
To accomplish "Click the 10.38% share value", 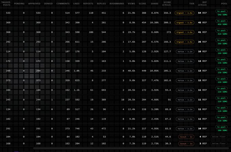I will point(154,23).
